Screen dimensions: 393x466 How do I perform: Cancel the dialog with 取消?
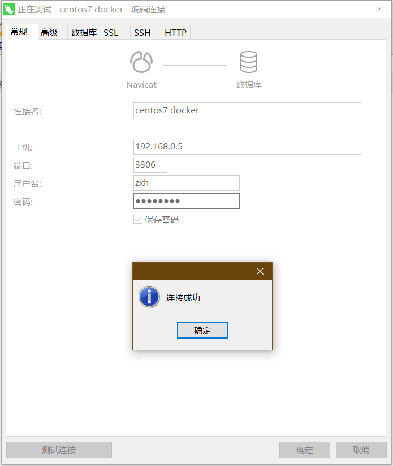[x=361, y=450]
